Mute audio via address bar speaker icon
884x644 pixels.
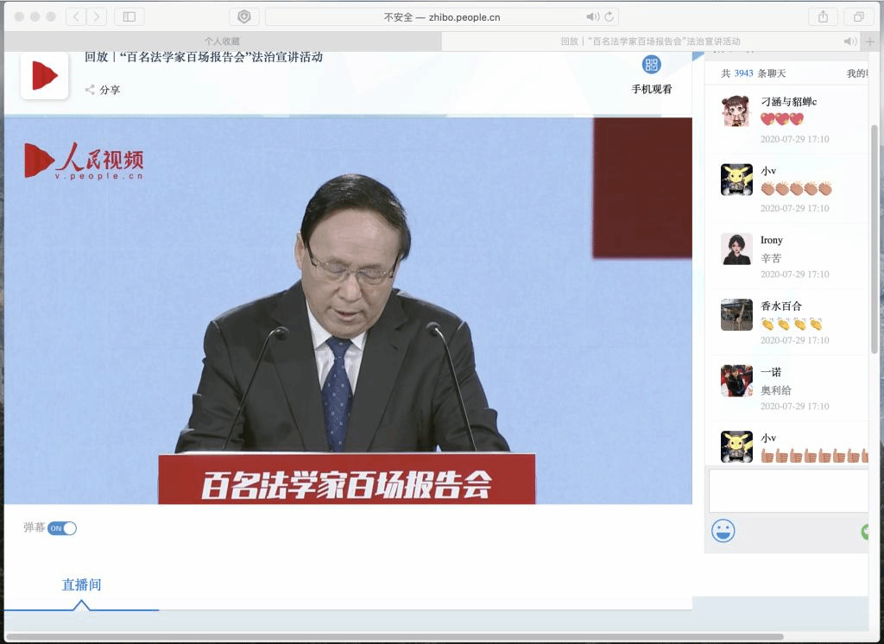point(592,16)
